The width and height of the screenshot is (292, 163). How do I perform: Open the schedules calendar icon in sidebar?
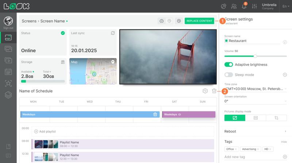pyautogui.click(x=8, y=72)
